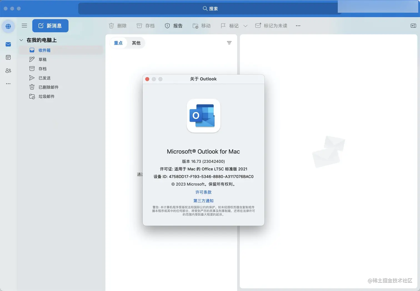Viewport: 420px width, 291px height.
Task: Switch to the 重点 tab
Action: (x=118, y=43)
